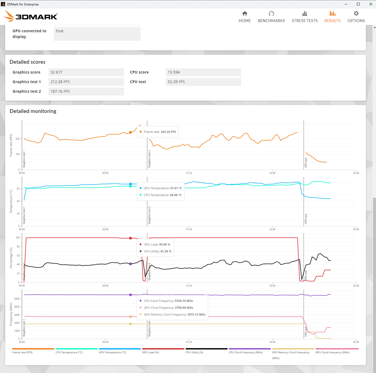Click the CPU test value 52.39 FPS
The height and width of the screenshot is (373, 376).
point(203,82)
